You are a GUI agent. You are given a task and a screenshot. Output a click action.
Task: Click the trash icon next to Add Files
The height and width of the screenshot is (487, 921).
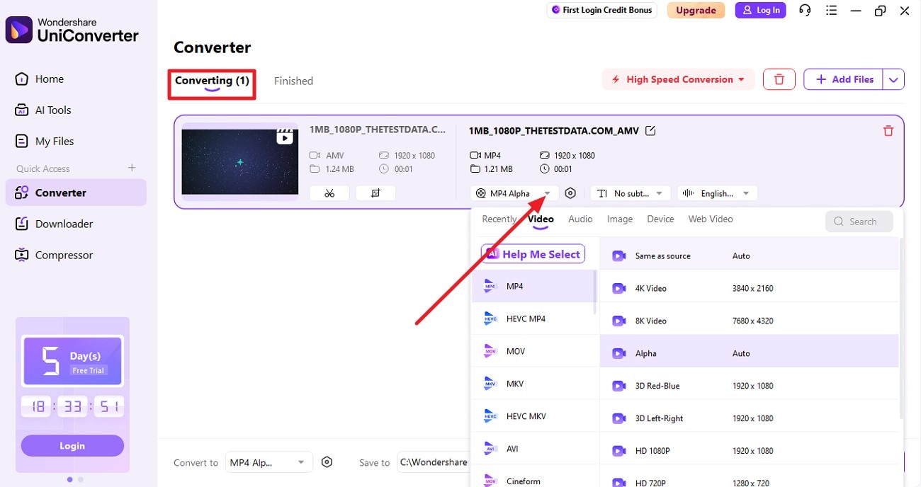[x=779, y=79]
